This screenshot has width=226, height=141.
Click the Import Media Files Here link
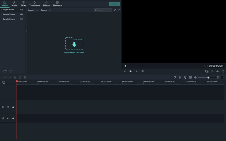(74, 52)
